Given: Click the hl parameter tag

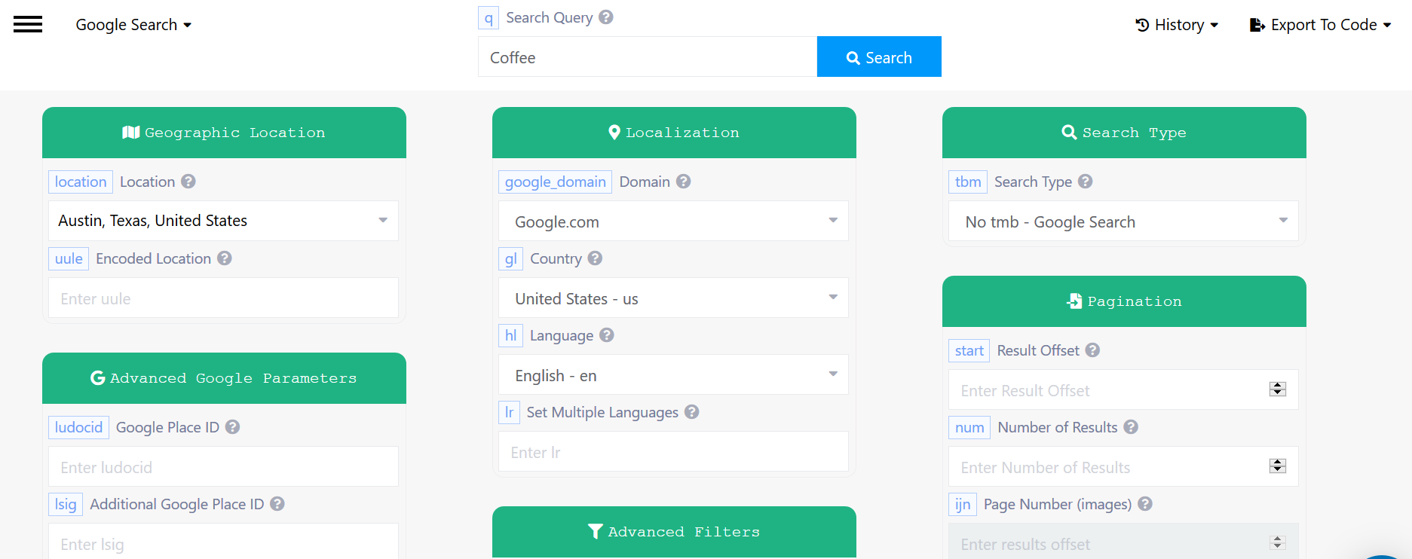Looking at the screenshot, I should pos(510,335).
